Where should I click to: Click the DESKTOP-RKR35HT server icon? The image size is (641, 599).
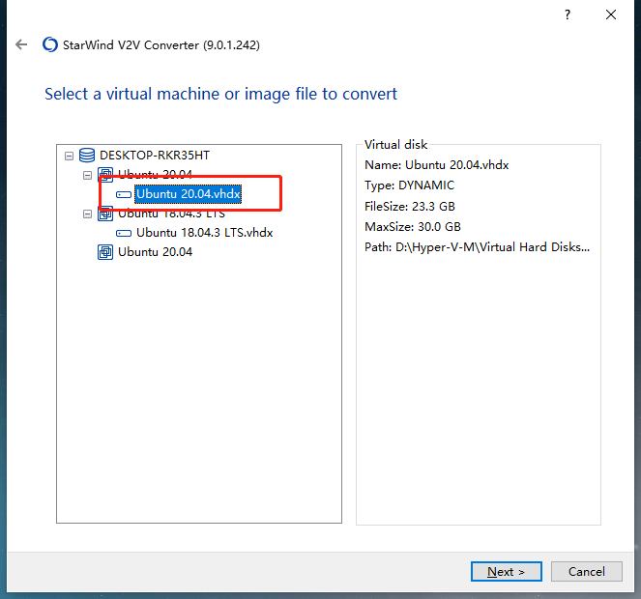click(87, 156)
